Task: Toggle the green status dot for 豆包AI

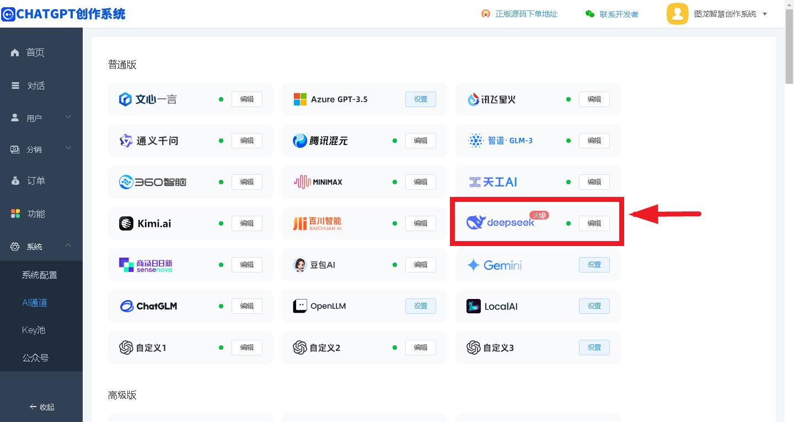Action: [395, 265]
